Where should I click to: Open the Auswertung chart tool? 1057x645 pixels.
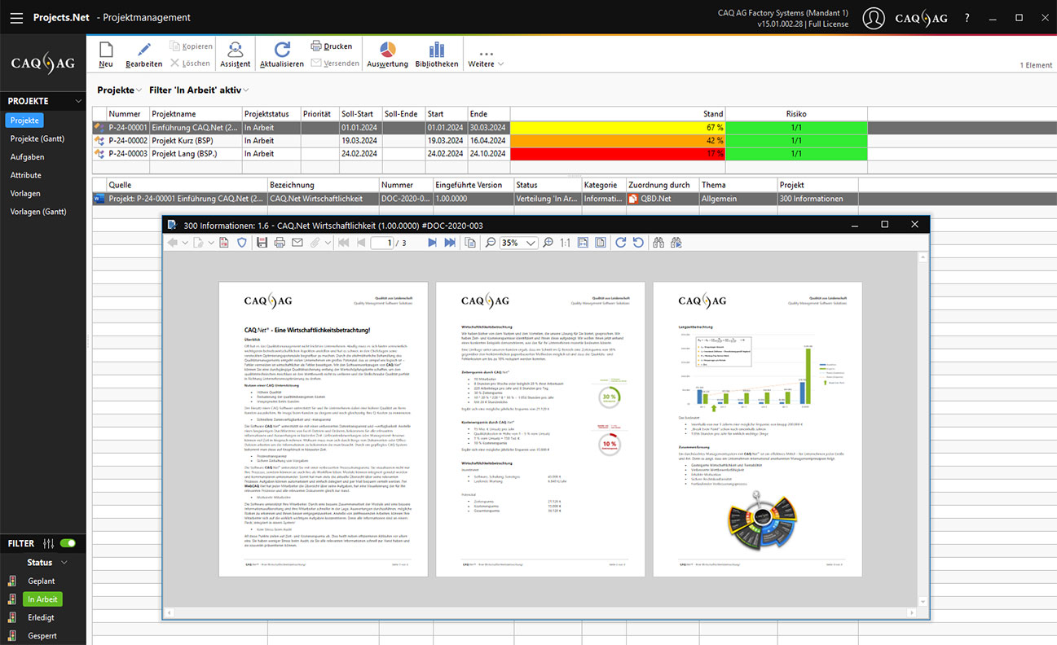(x=387, y=54)
